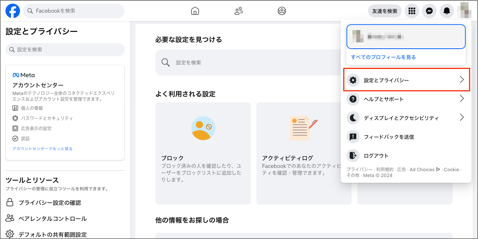
Task: Open Messenger chats
Action: coord(429,11)
